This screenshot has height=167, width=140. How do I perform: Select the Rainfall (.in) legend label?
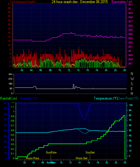pos(8,98)
